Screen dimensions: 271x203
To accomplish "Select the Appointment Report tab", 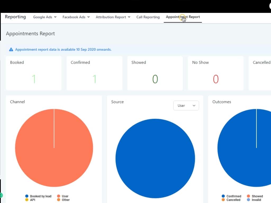I will point(183,17).
